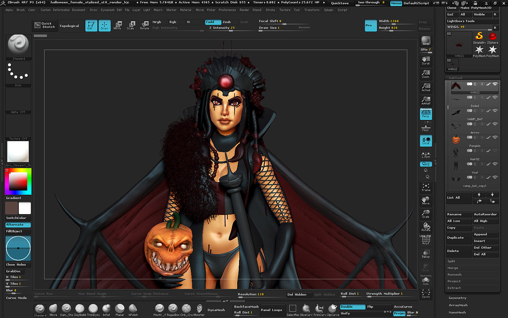The width and height of the screenshot is (508, 318).
Task: Click the secondary white color swatch
Action: [x=25, y=208]
